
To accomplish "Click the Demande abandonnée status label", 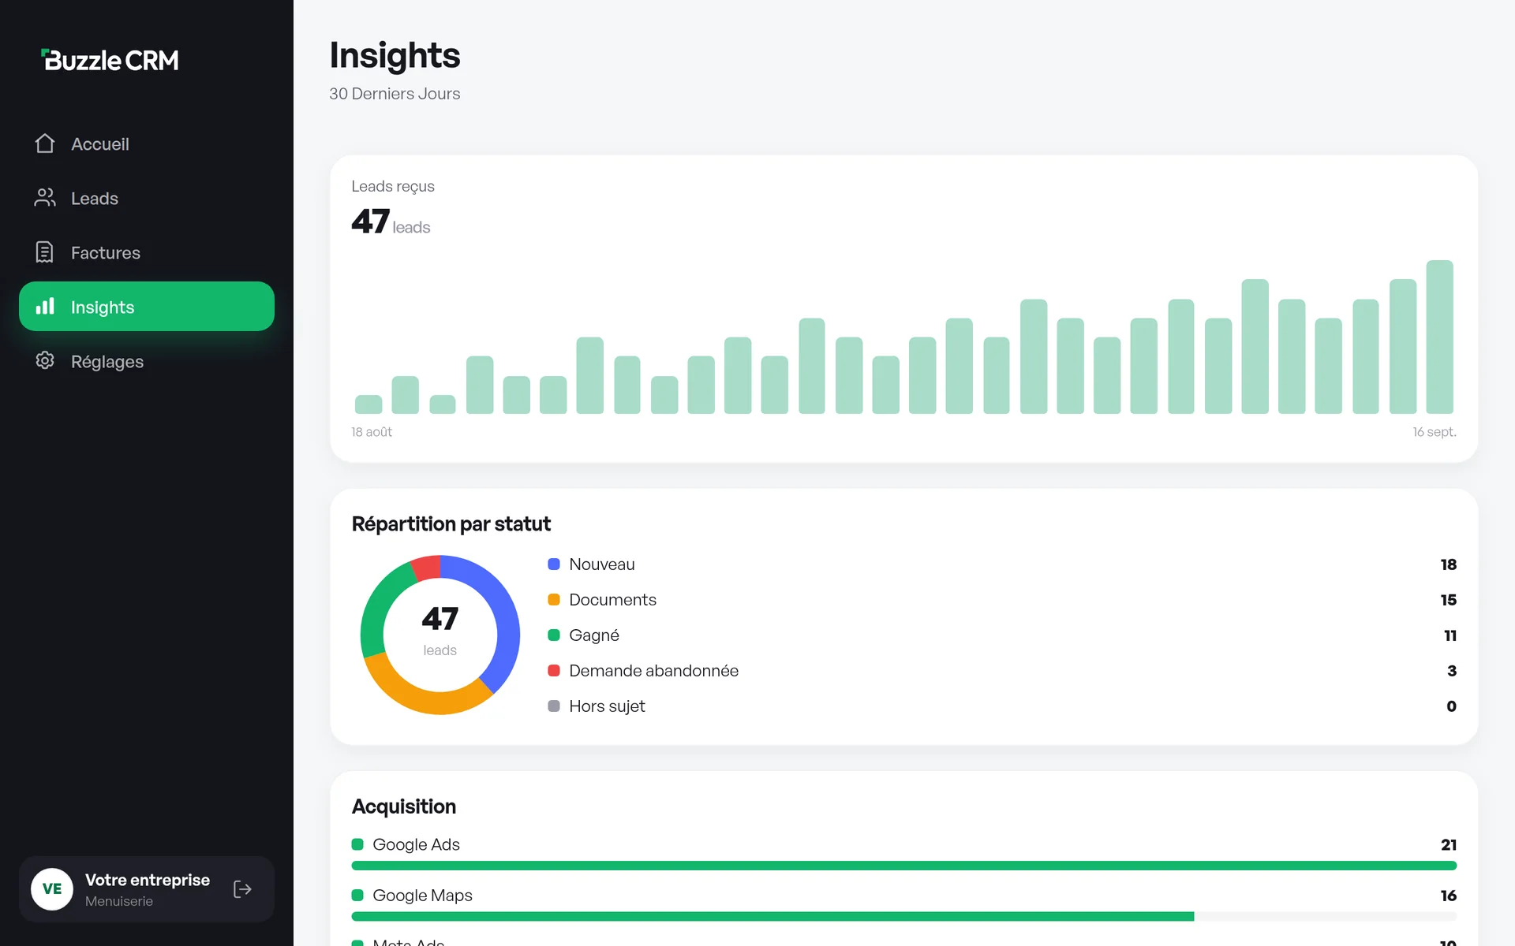I will 654,671.
